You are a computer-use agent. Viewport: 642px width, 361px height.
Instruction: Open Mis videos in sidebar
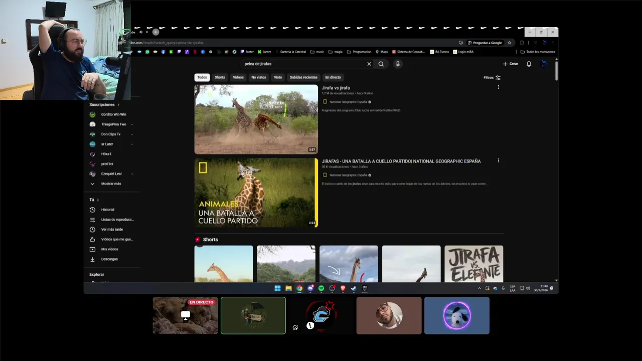pos(104,249)
